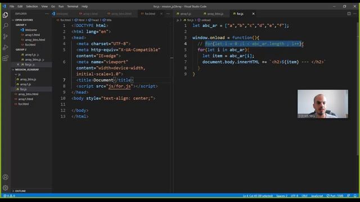Click errors and warnings count in status bar
360x202 pixels.
click(x=9, y=196)
